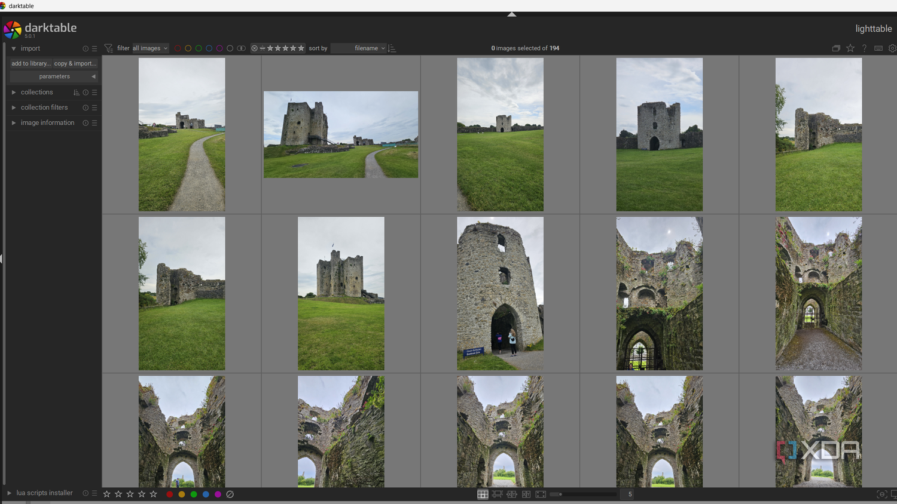897x504 pixels.
Task: Clear color labels with the crossed circle
Action: (x=230, y=494)
